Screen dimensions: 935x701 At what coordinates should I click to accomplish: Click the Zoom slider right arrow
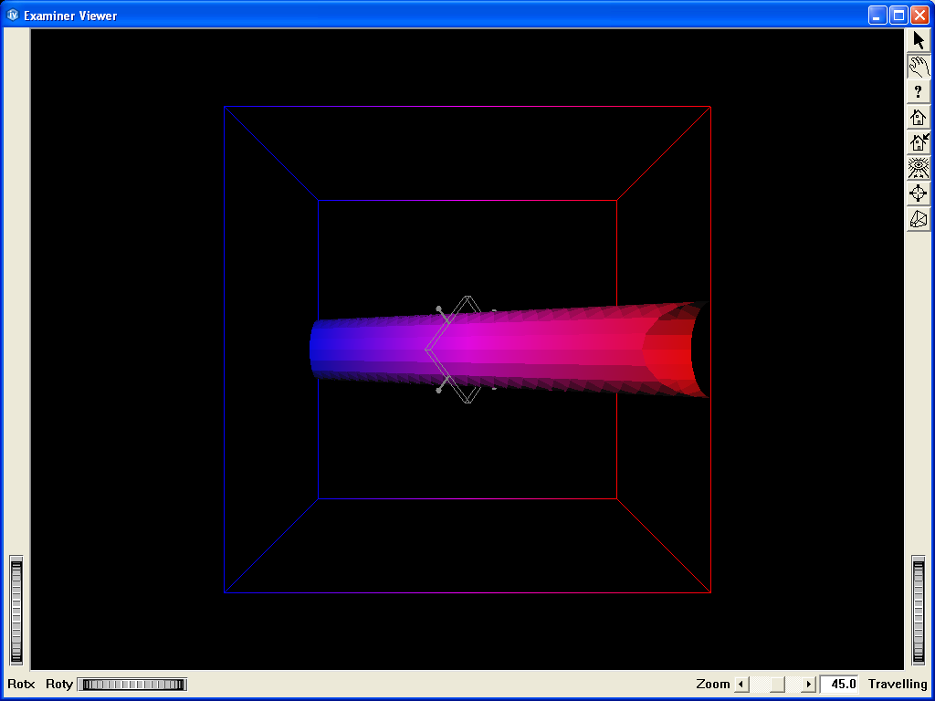(x=807, y=685)
